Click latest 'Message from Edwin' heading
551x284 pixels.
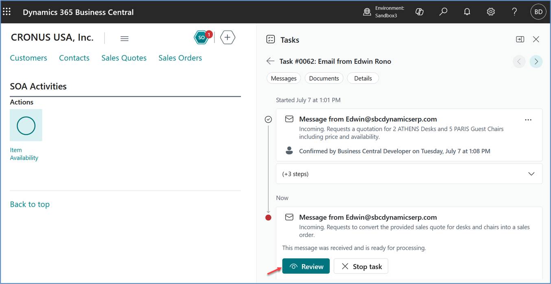368,217
